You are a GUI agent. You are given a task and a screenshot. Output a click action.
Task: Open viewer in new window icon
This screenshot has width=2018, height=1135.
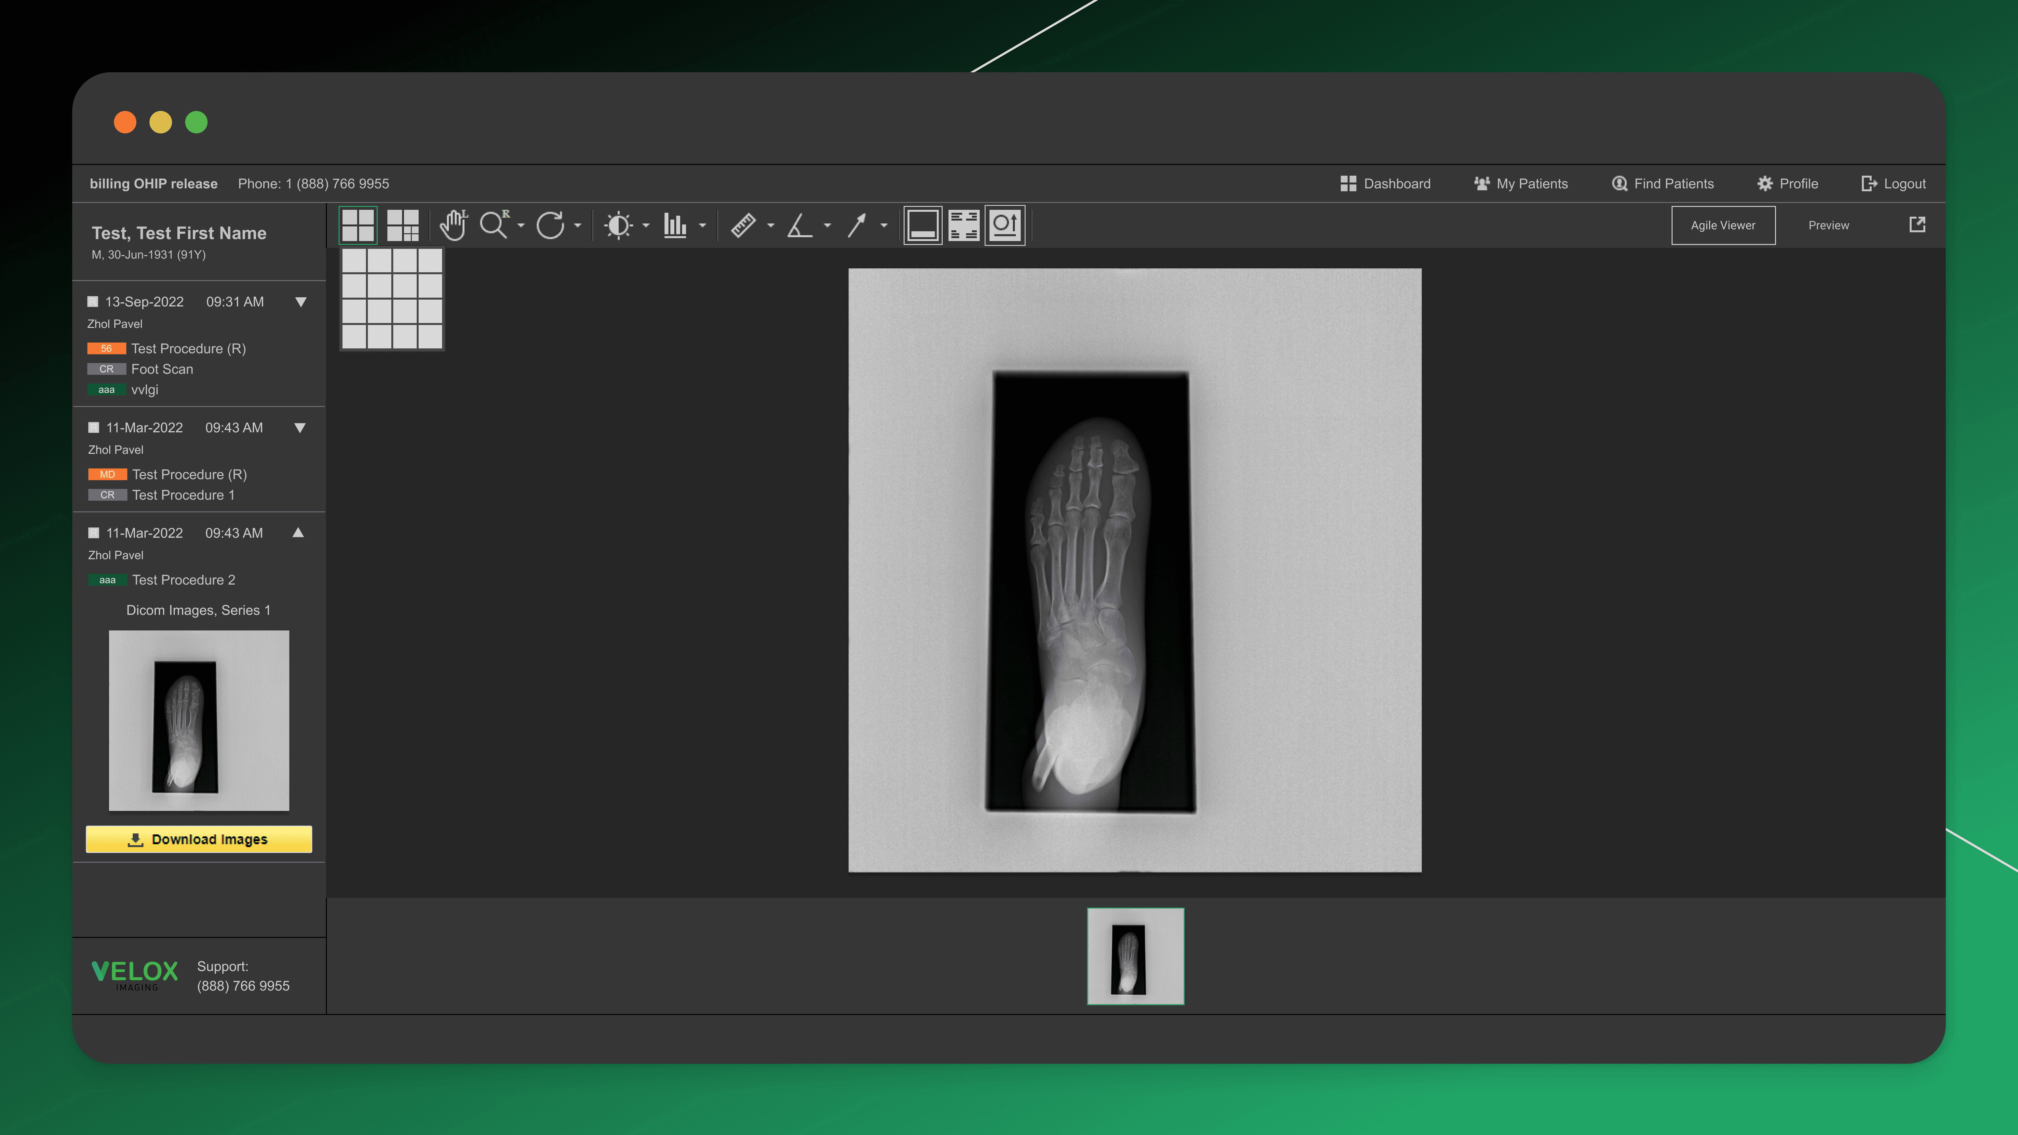pos(1917,225)
